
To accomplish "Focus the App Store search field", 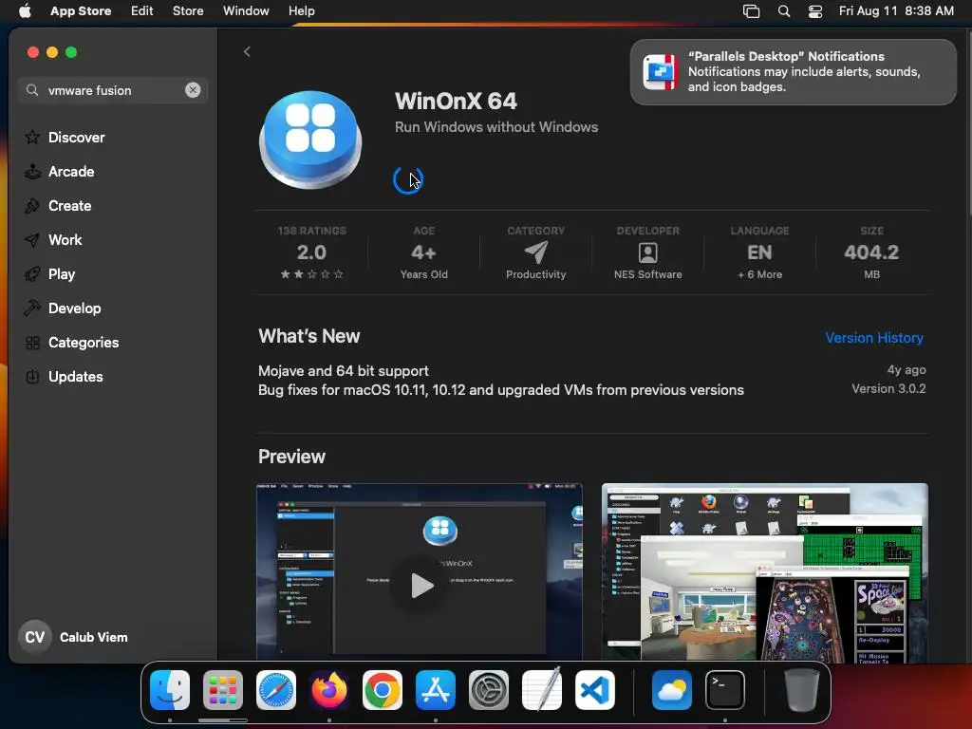I will [x=112, y=90].
